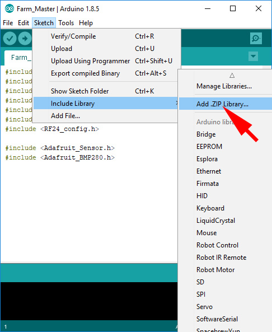Click the submenu scroll-up triangle
The height and width of the screenshot is (332, 272).
[232, 76]
